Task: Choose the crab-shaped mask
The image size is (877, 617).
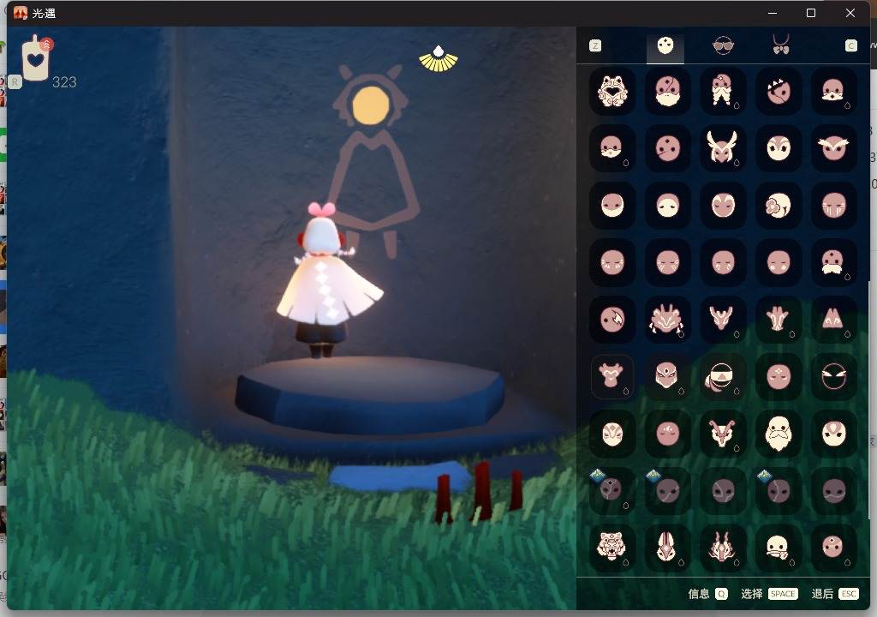Action: [x=667, y=319]
